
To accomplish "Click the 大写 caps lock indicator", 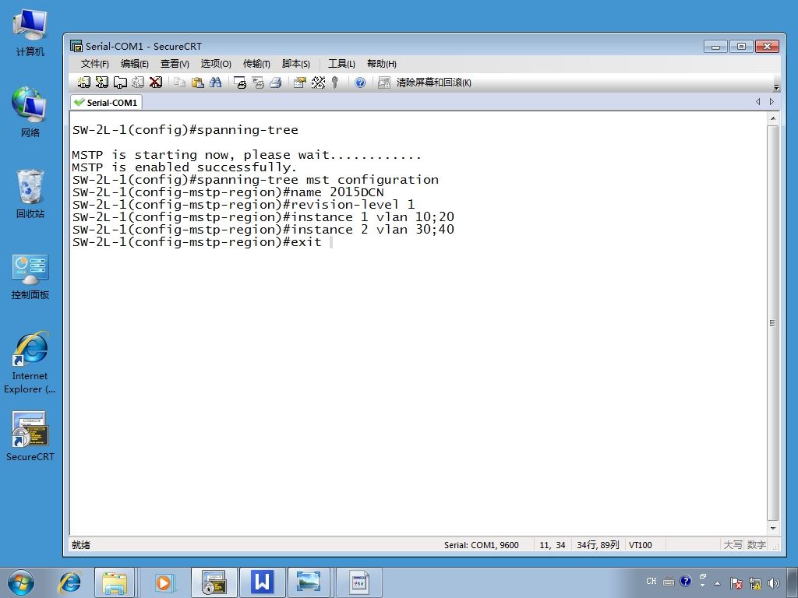I will 733,545.
